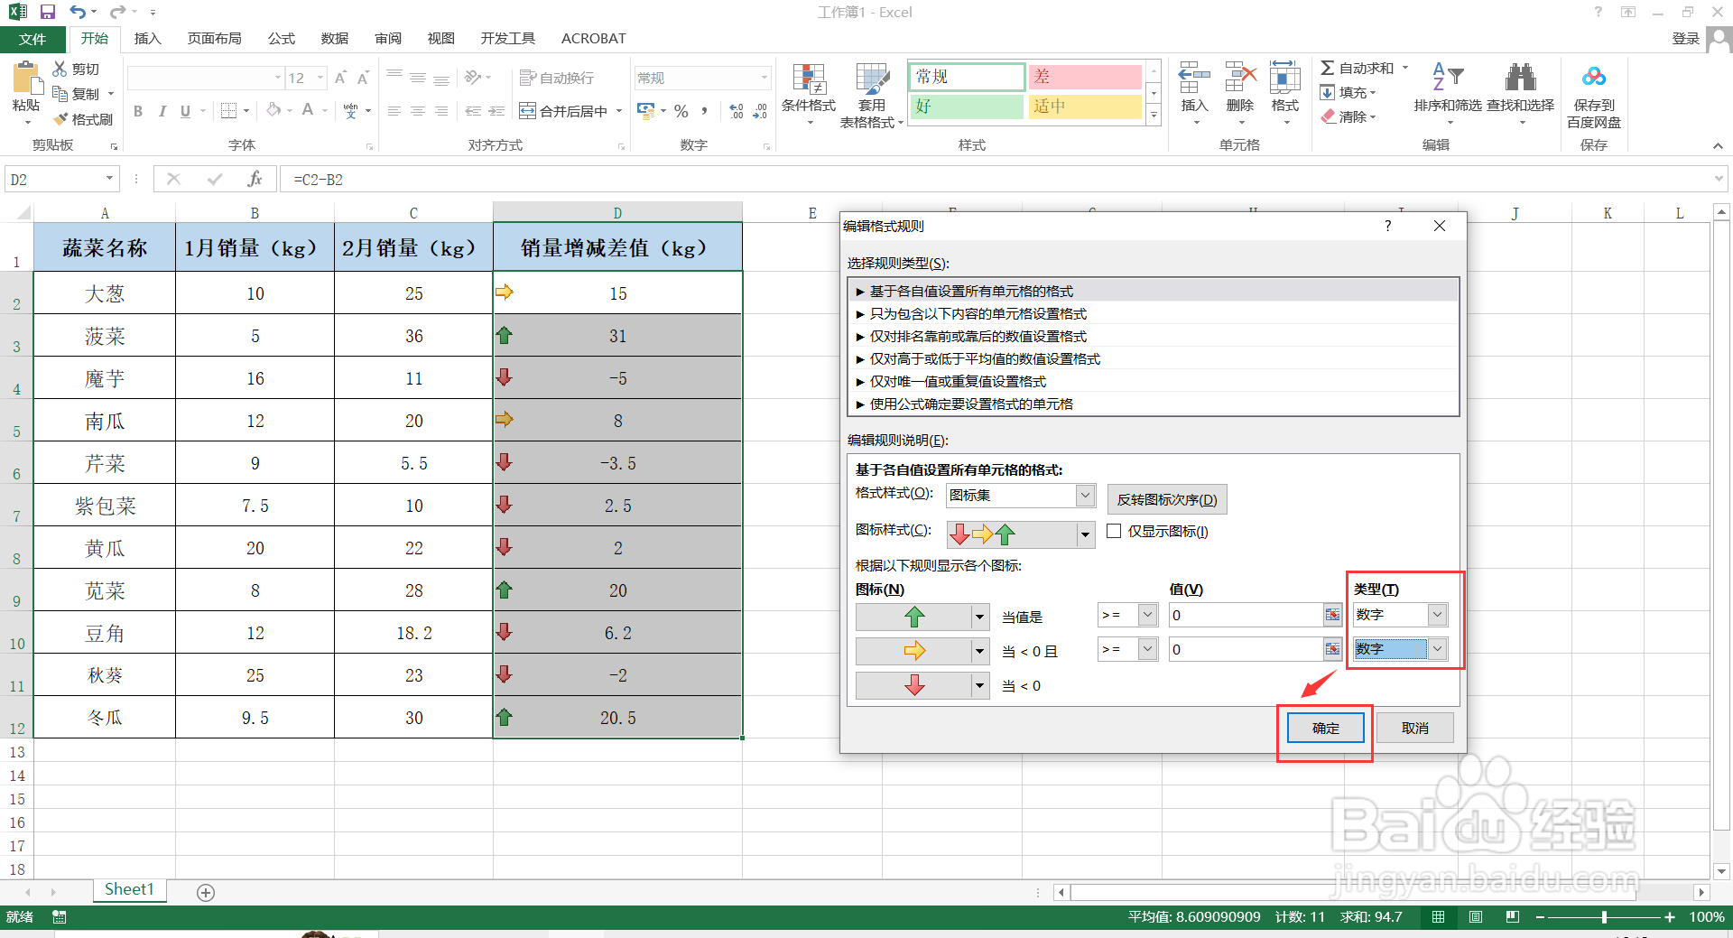Open first row Type (类型) dropdown
Screen dimensions: 1733x938
pyautogui.click(x=1437, y=615)
